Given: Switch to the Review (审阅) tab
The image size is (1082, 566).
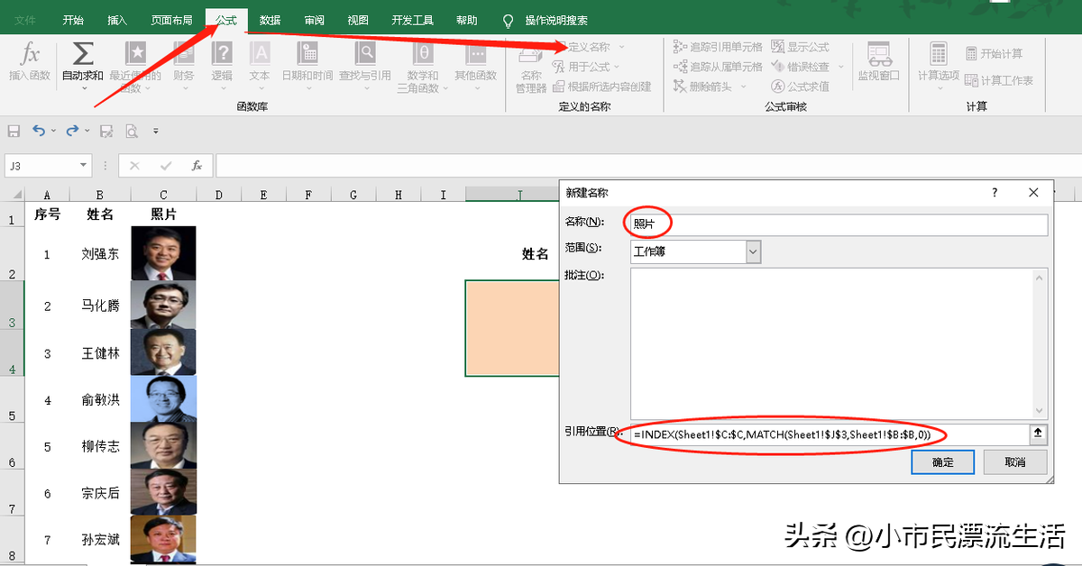Looking at the screenshot, I should pyautogui.click(x=314, y=20).
